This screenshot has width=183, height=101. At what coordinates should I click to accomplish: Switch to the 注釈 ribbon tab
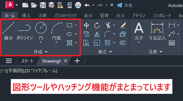point(42,15)
